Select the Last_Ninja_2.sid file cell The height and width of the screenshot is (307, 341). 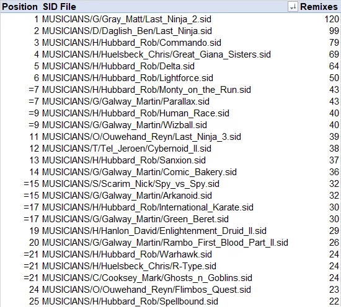point(126,19)
